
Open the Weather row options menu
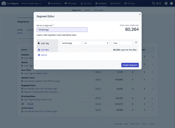pyautogui.click(x=152, y=57)
